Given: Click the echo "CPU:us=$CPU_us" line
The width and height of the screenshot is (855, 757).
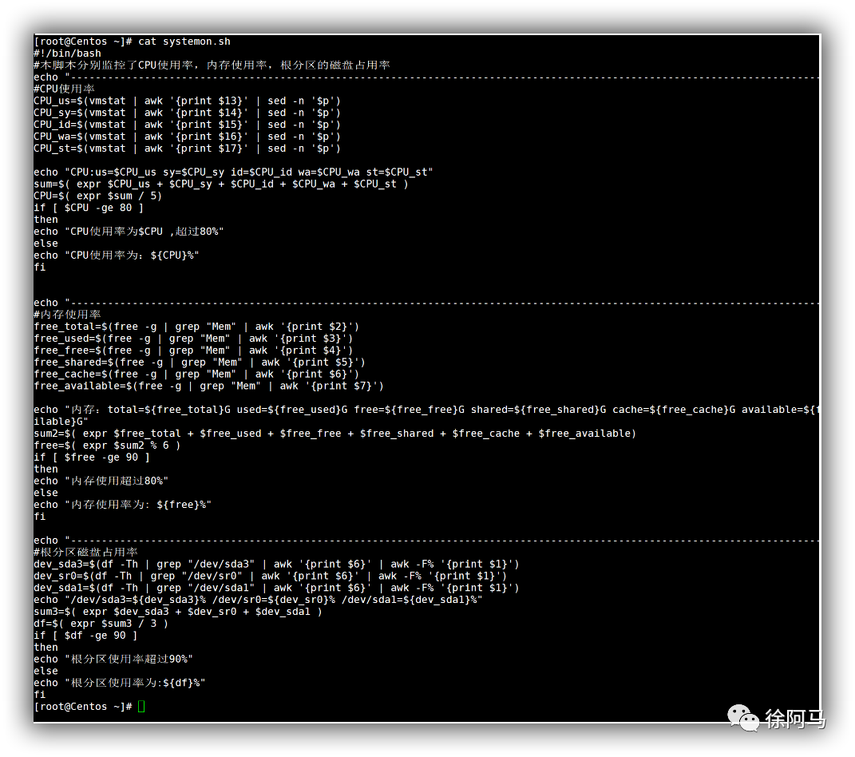Looking at the screenshot, I should tap(233, 172).
